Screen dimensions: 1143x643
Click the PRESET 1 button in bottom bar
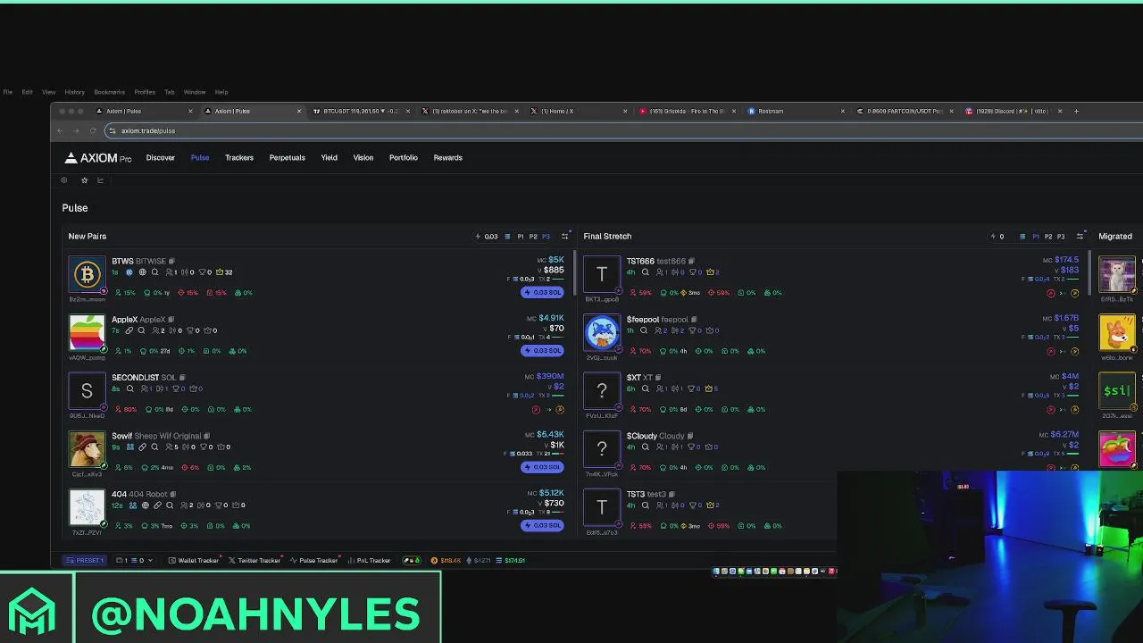click(x=85, y=561)
